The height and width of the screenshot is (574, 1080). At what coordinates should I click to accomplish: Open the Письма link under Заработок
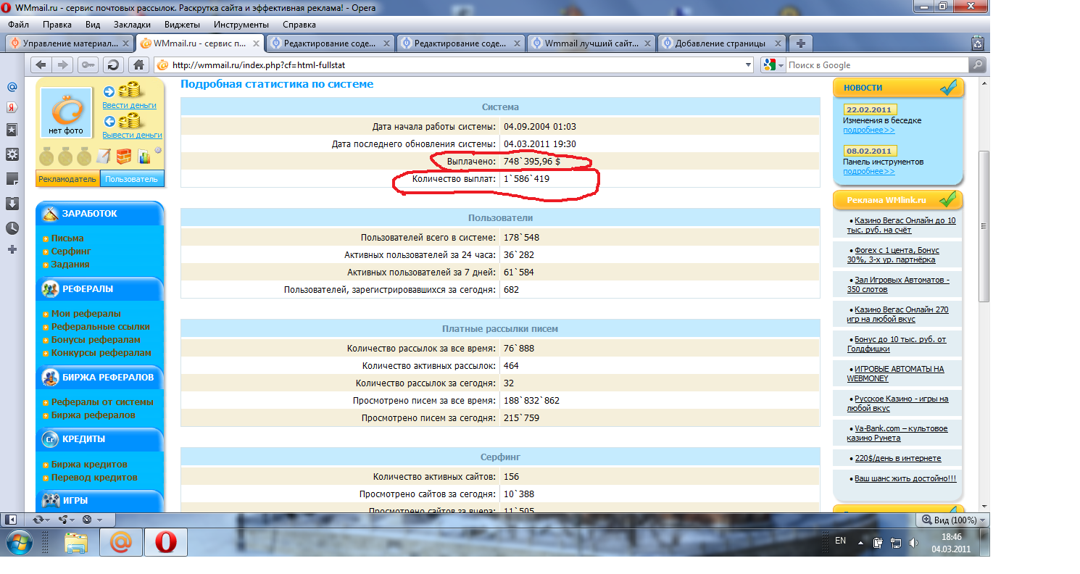pos(67,238)
